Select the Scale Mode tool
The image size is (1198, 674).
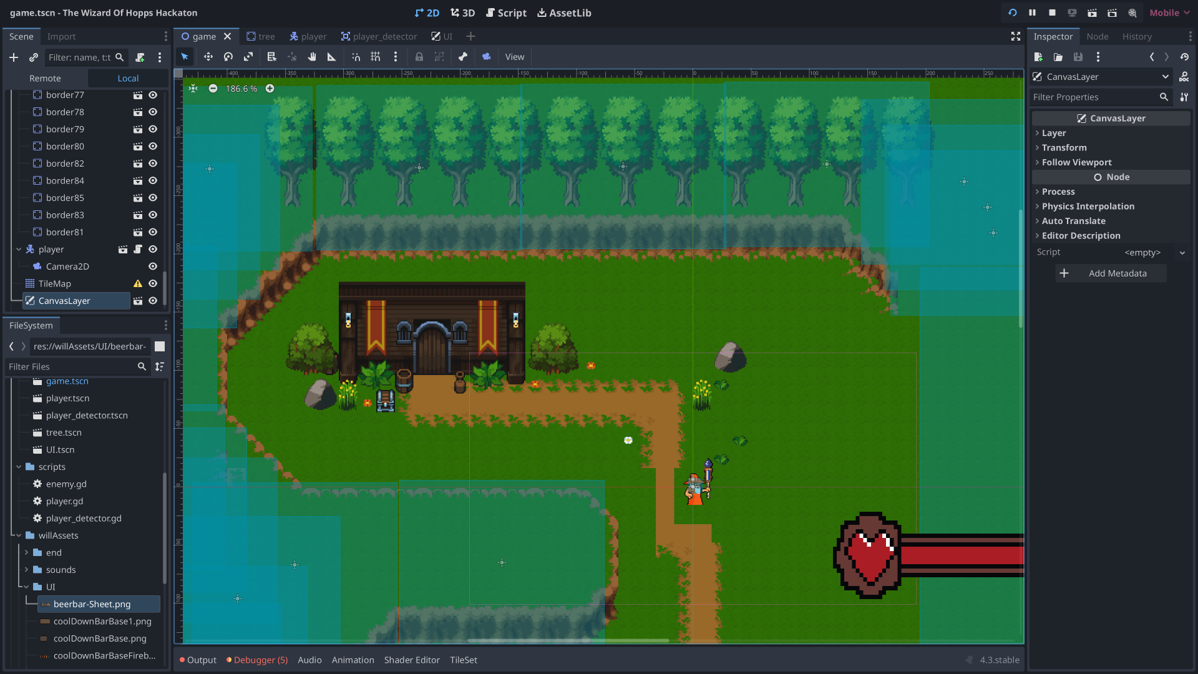click(248, 57)
